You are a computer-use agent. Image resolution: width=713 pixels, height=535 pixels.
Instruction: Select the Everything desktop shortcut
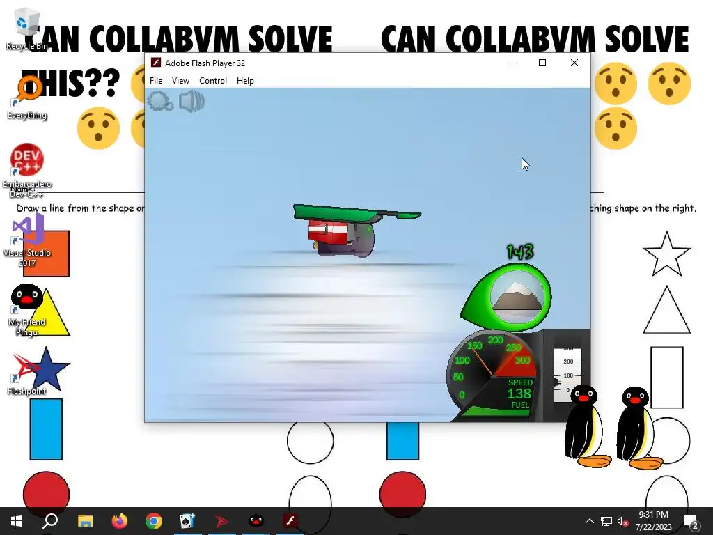[27, 98]
